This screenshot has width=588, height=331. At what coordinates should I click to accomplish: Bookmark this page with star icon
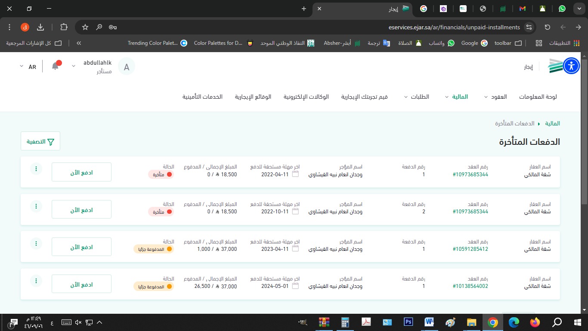click(x=85, y=27)
